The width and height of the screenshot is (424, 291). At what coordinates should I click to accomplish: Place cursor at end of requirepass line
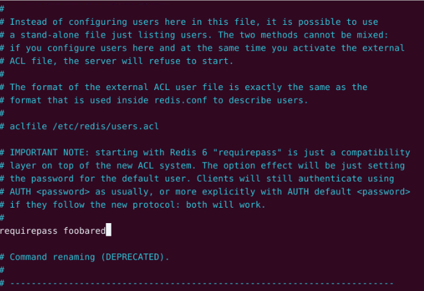click(108, 231)
